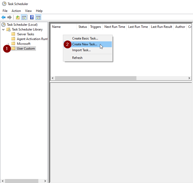Select Task Scheduler (Local) root node
The width and height of the screenshot is (193, 183).
tap(22, 25)
